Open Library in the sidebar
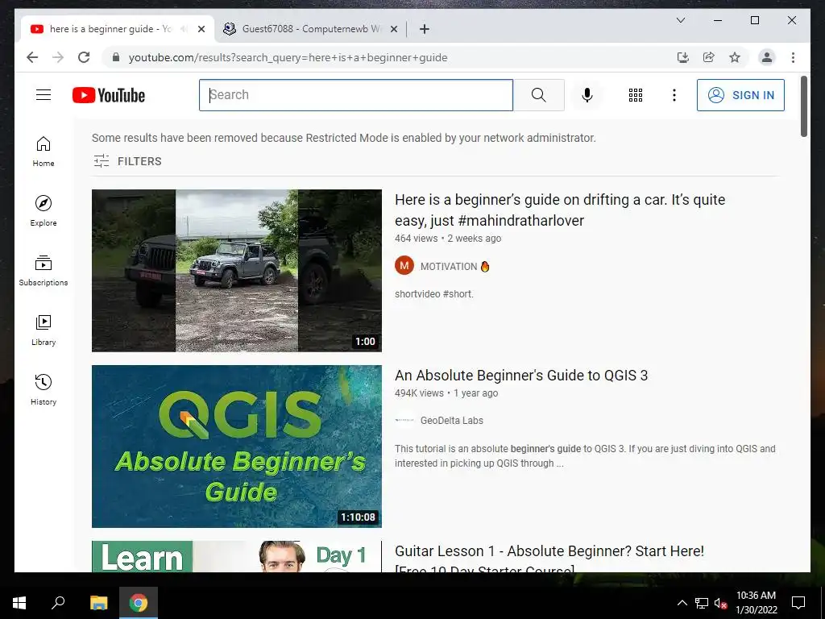The height and width of the screenshot is (619, 825). [44, 330]
